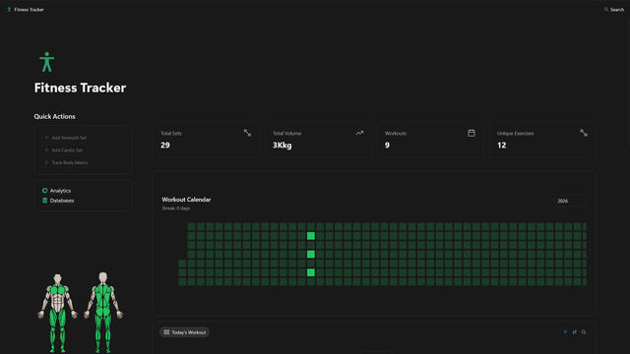Click the top bright green workout day cell
This screenshot has height=354, width=630.
311,236
